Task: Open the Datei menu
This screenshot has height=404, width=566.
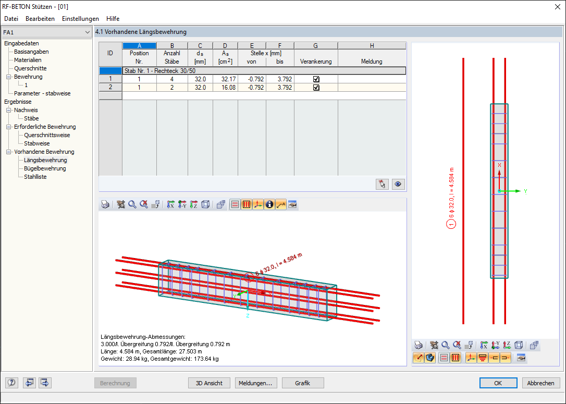Action: (11, 19)
